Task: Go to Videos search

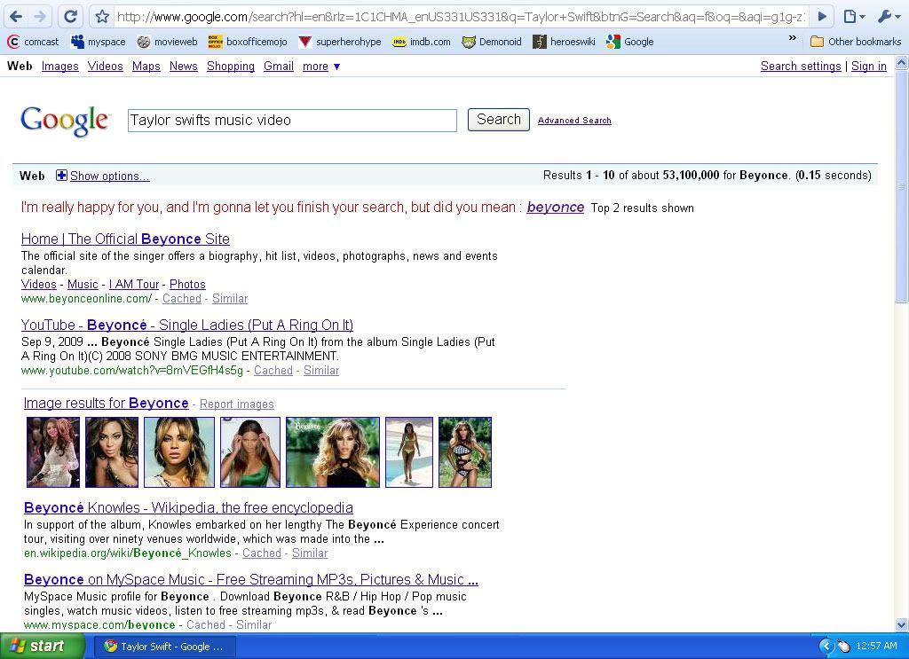Action: click(106, 66)
